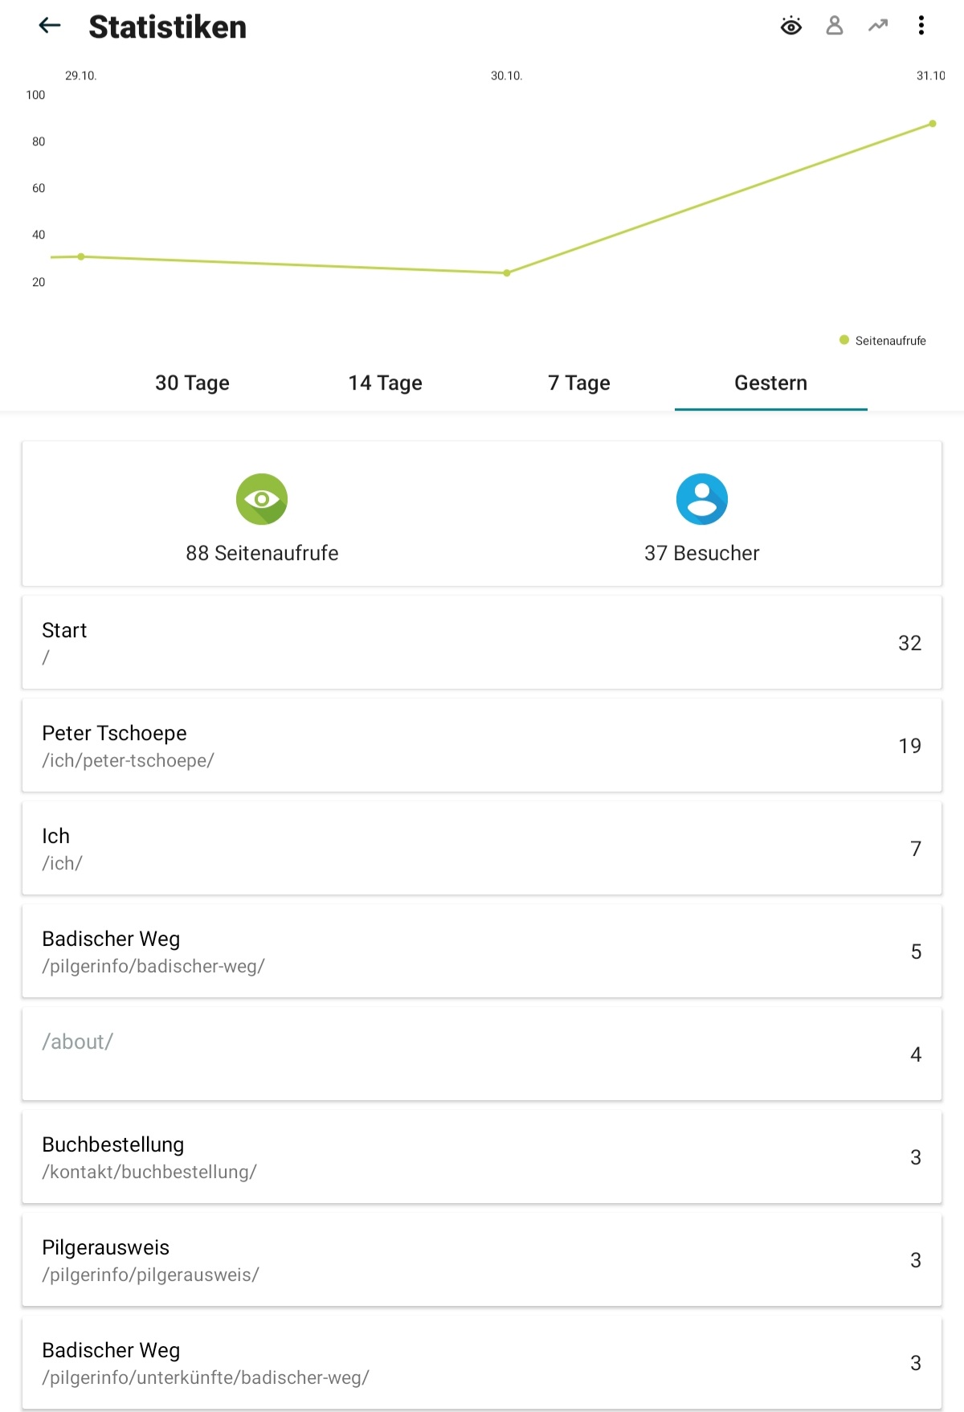Screen dimensions: 964x1412
Task: Open the Ich page entry
Action: pos(482,848)
